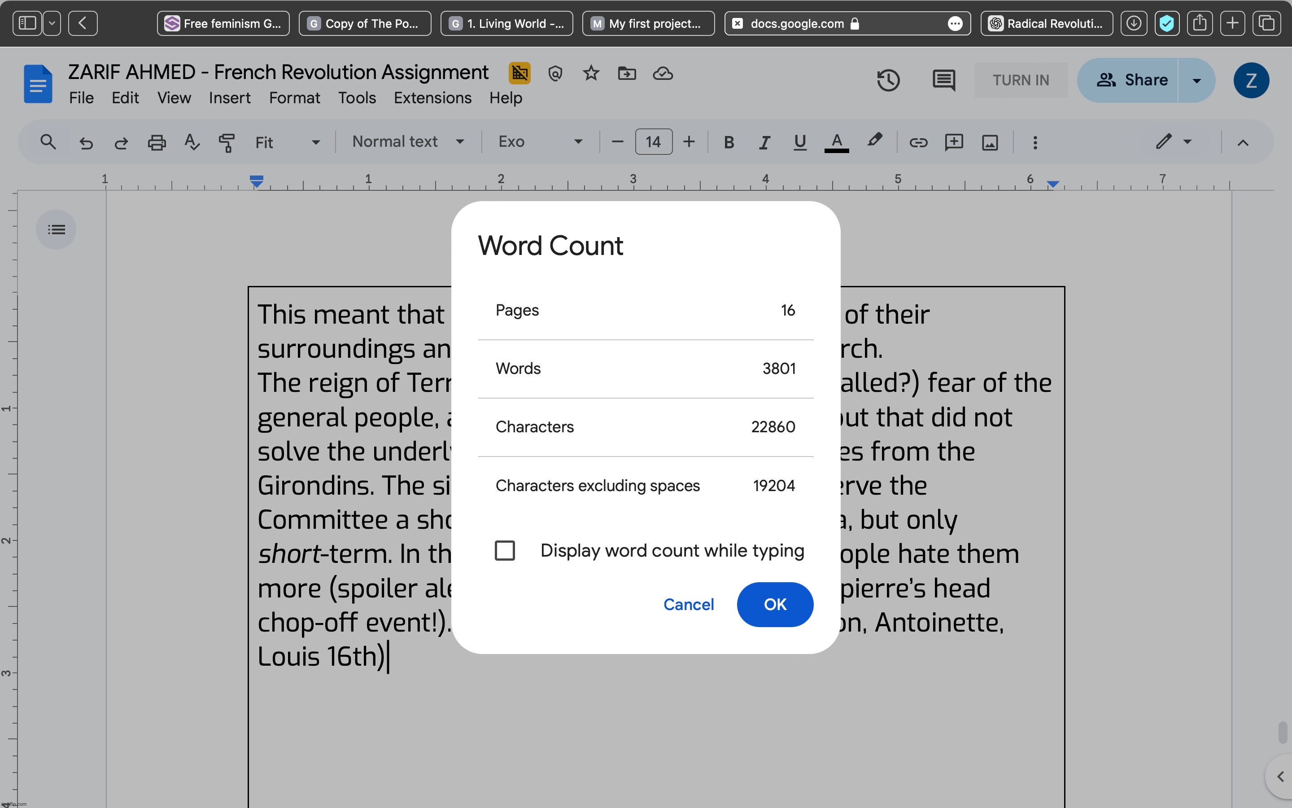Image resolution: width=1292 pixels, height=808 pixels.
Task: Open the Insert menu
Action: (230, 98)
